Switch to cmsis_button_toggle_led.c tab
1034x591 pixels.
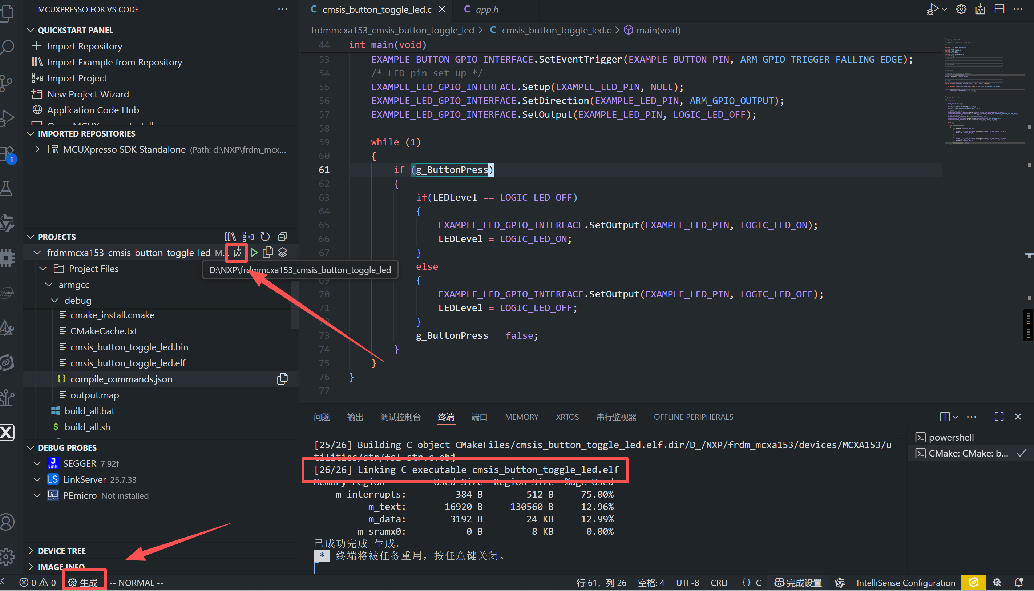point(377,9)
